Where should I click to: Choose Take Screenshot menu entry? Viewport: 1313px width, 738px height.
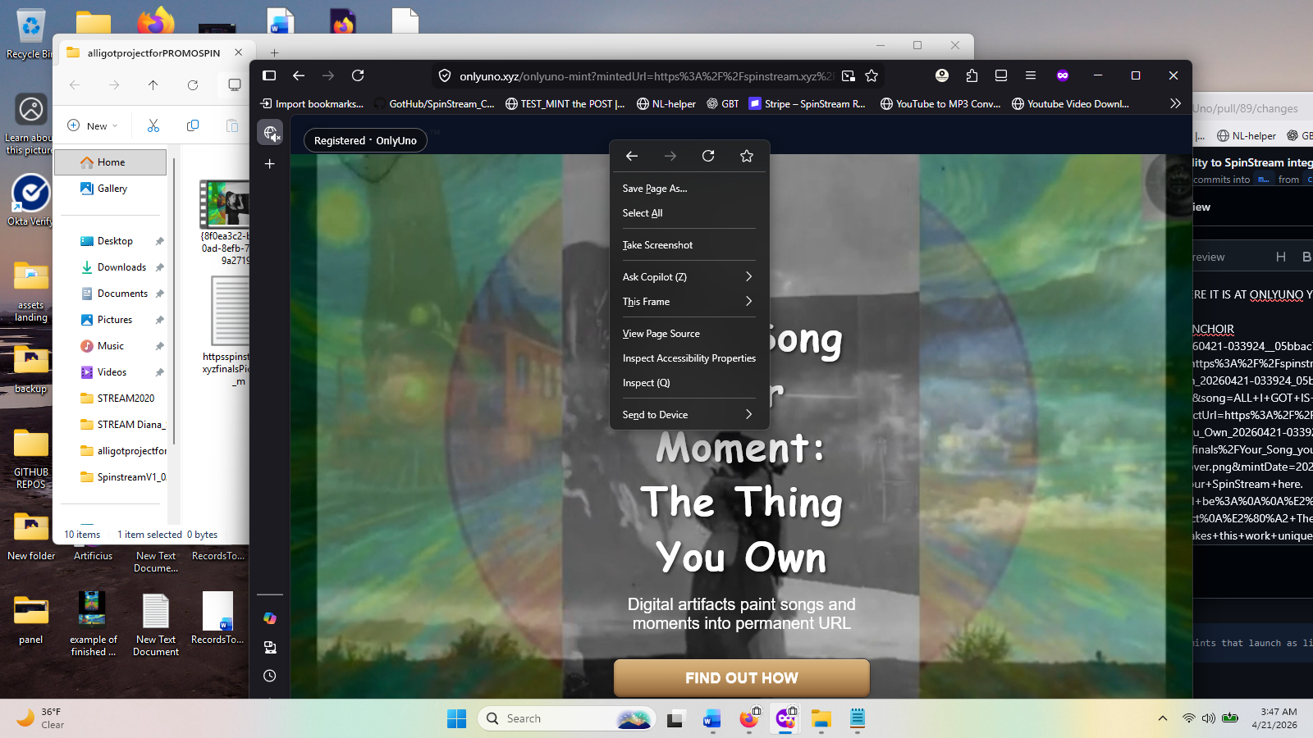coord(689,245)
